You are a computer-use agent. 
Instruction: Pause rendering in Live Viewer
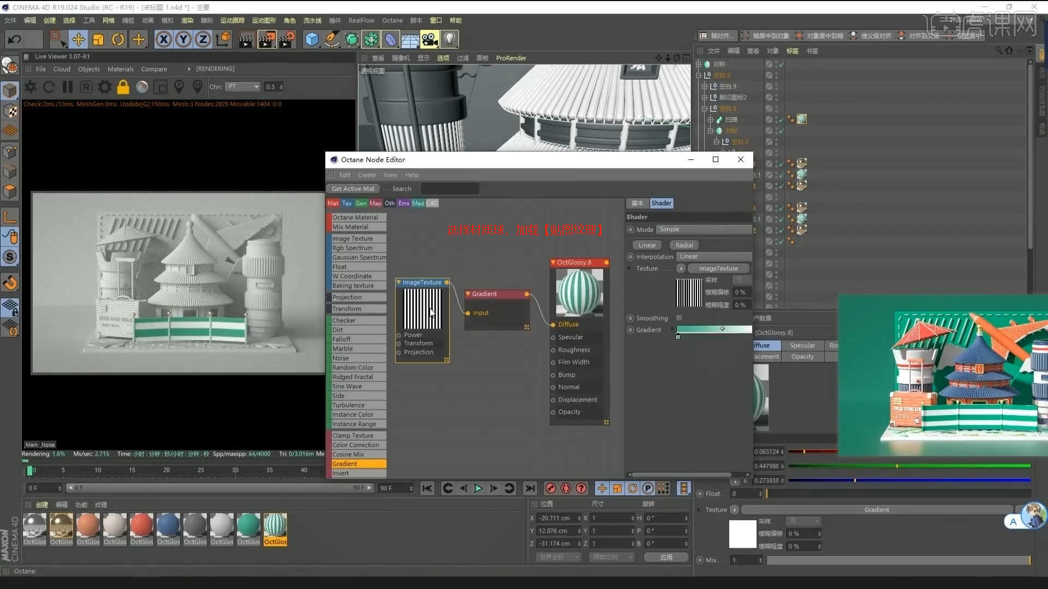[x=68, y=87]
